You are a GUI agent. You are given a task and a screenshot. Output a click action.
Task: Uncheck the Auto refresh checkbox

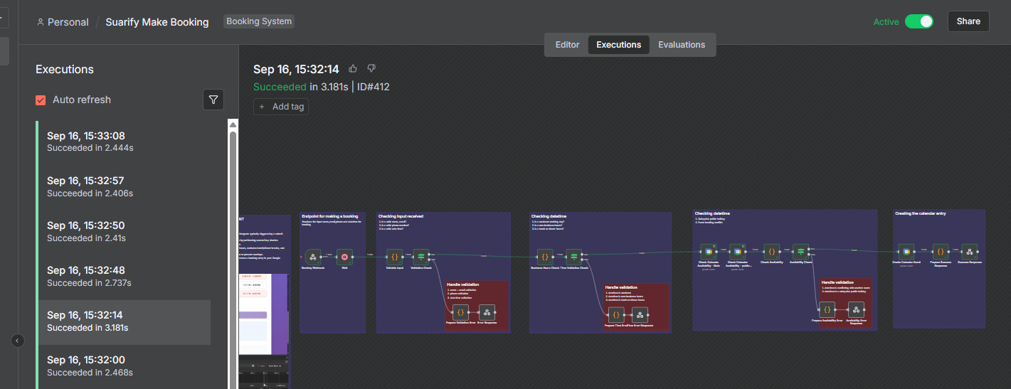(x=41, y=100)
